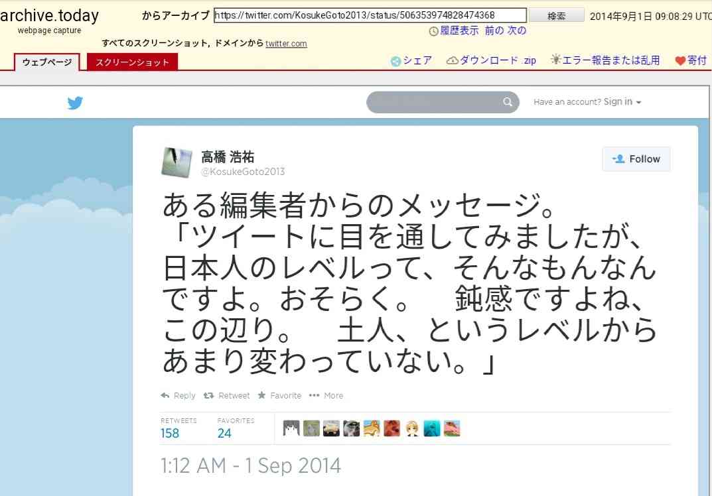Click the 高橋 浩祐 profile avatar
Screen dimensions: 712x496
[x=177, y=162]
